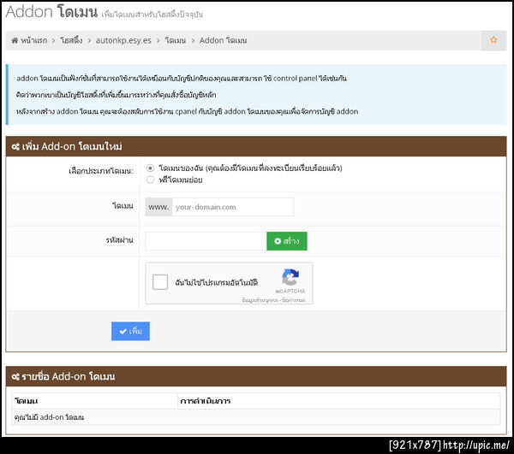Click the Addon โดเมน page title
514x454 pixels.
click(x=51, y=12)
